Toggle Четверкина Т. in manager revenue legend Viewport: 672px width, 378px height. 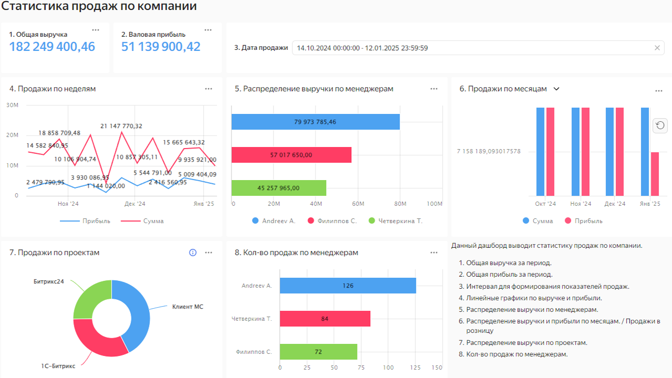pos(395,221)
